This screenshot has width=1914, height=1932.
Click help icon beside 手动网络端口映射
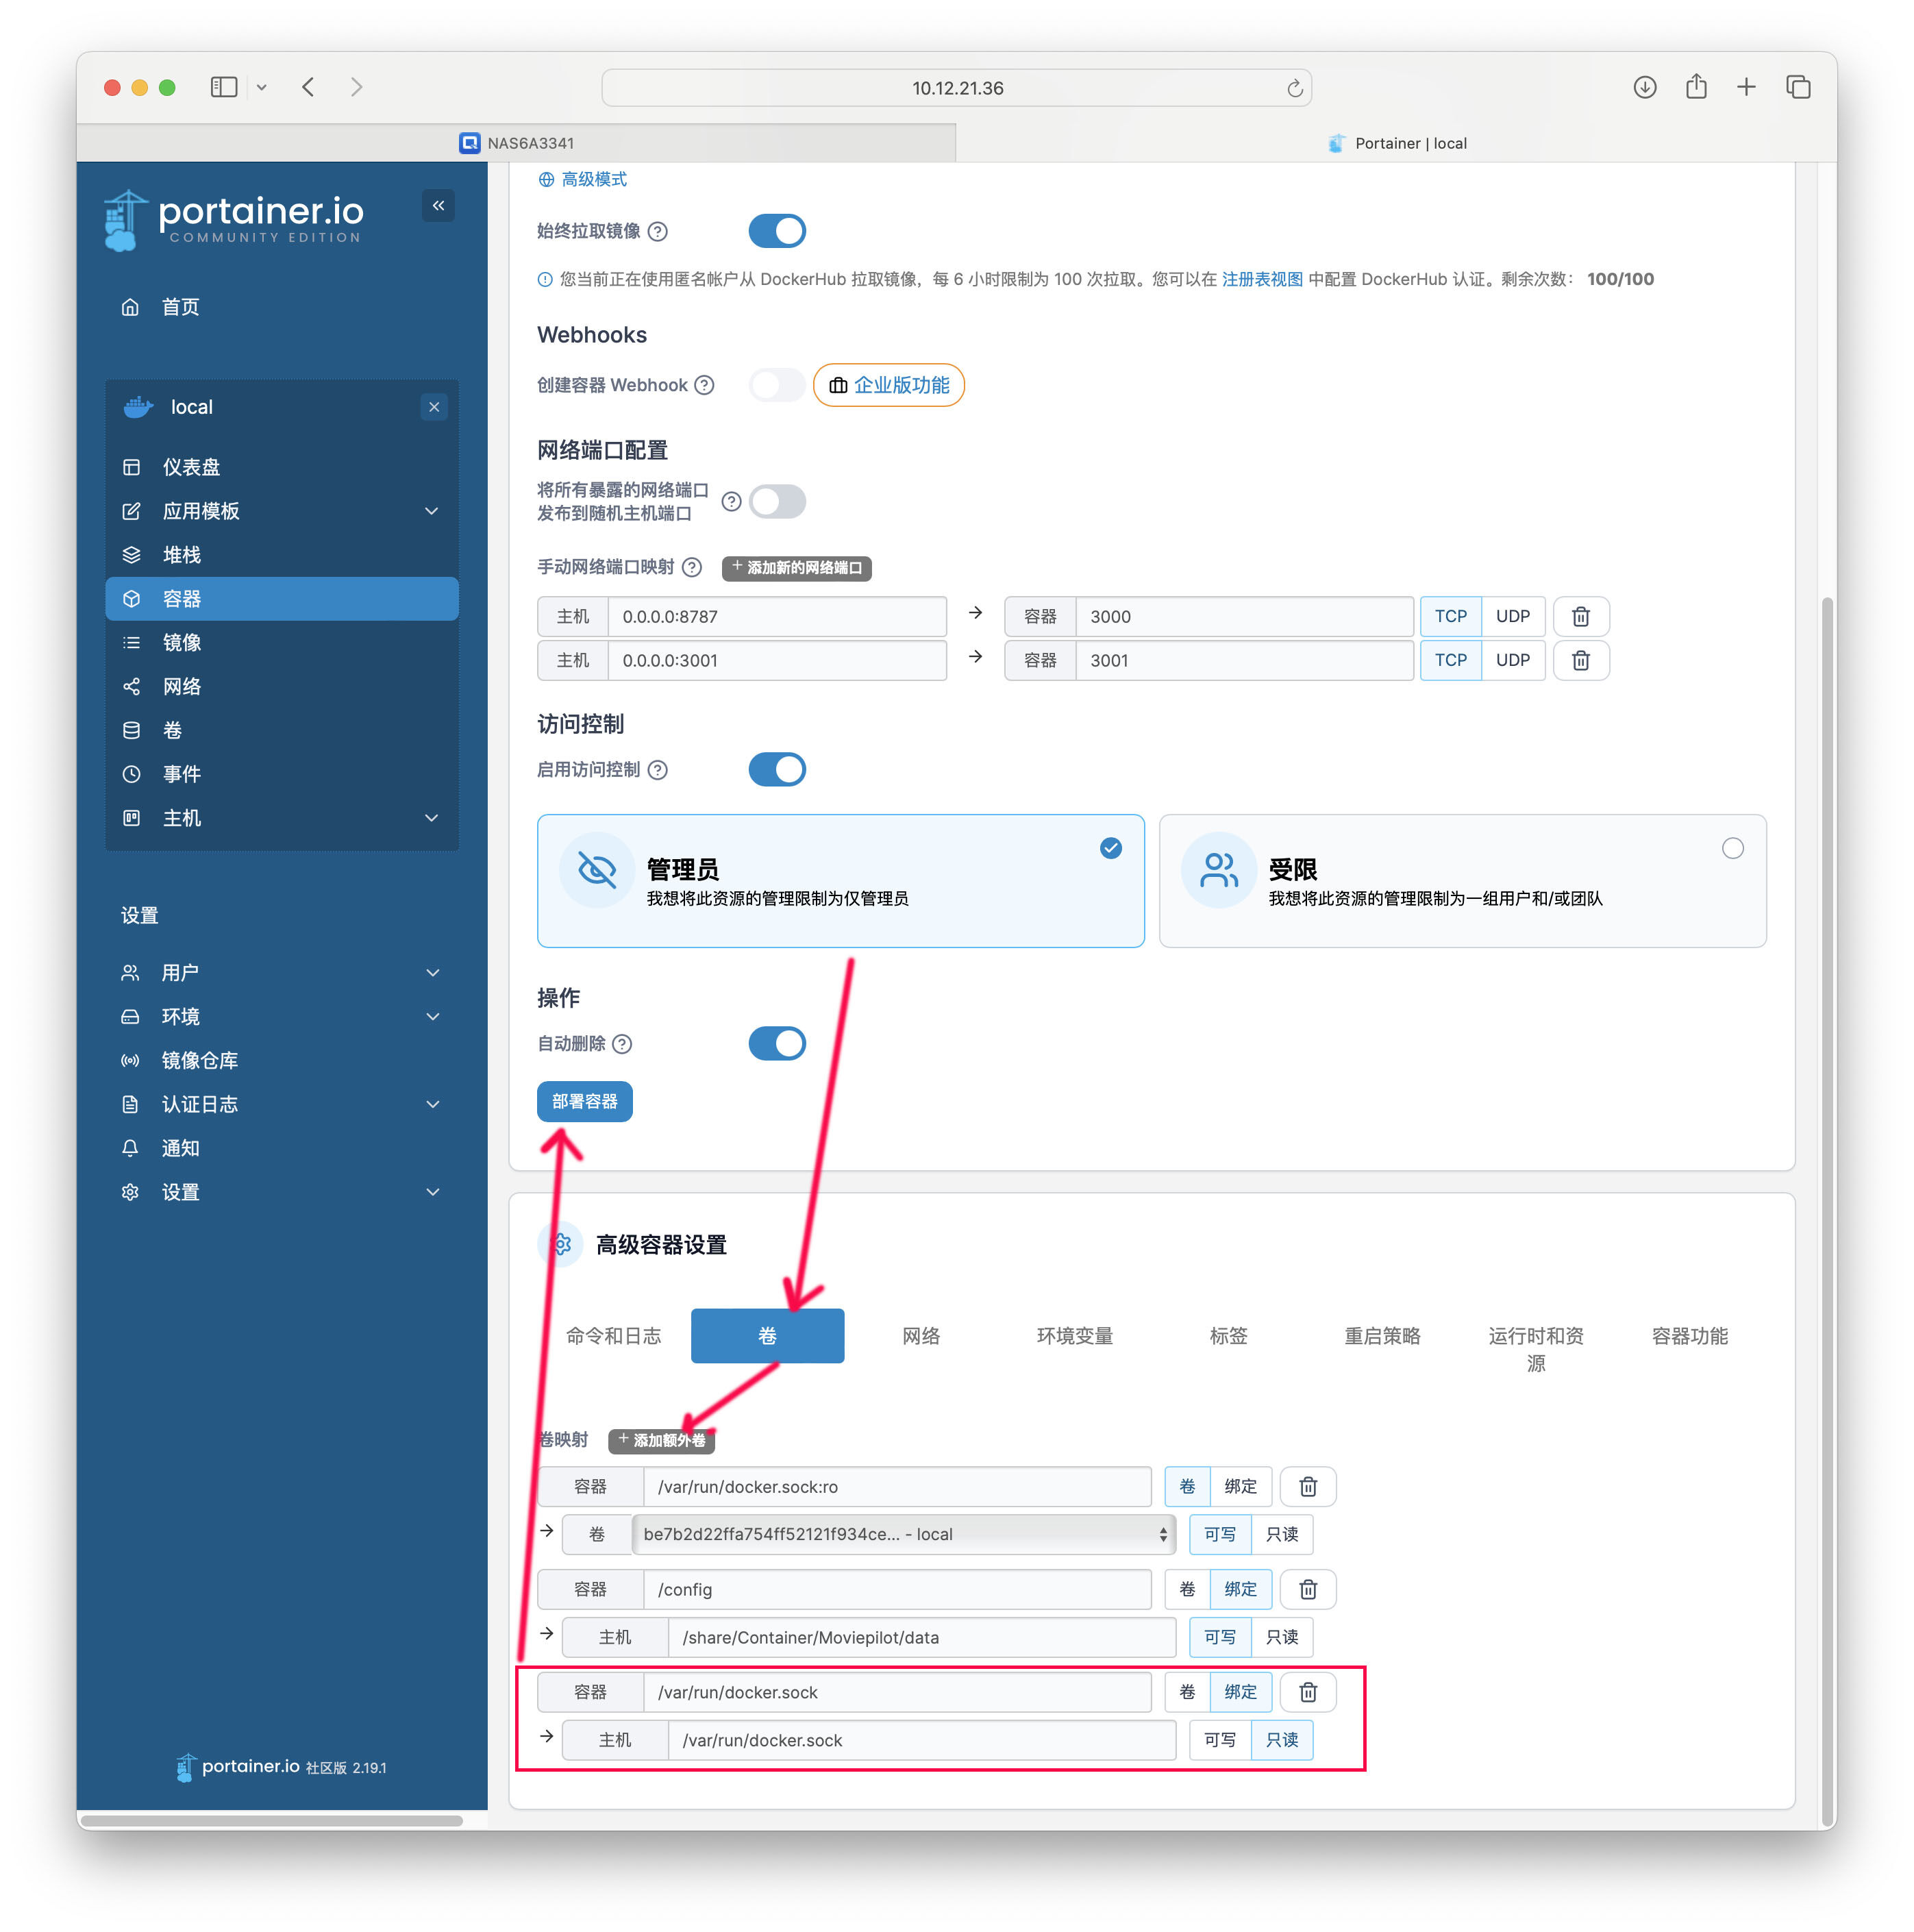[692, 567]
